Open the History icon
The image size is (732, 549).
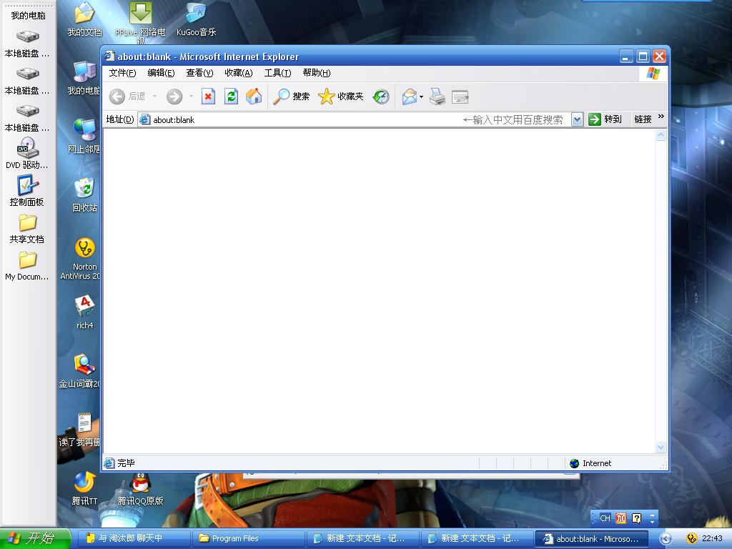tap(382, 97)
